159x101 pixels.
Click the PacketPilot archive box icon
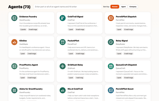click(63, 42)
